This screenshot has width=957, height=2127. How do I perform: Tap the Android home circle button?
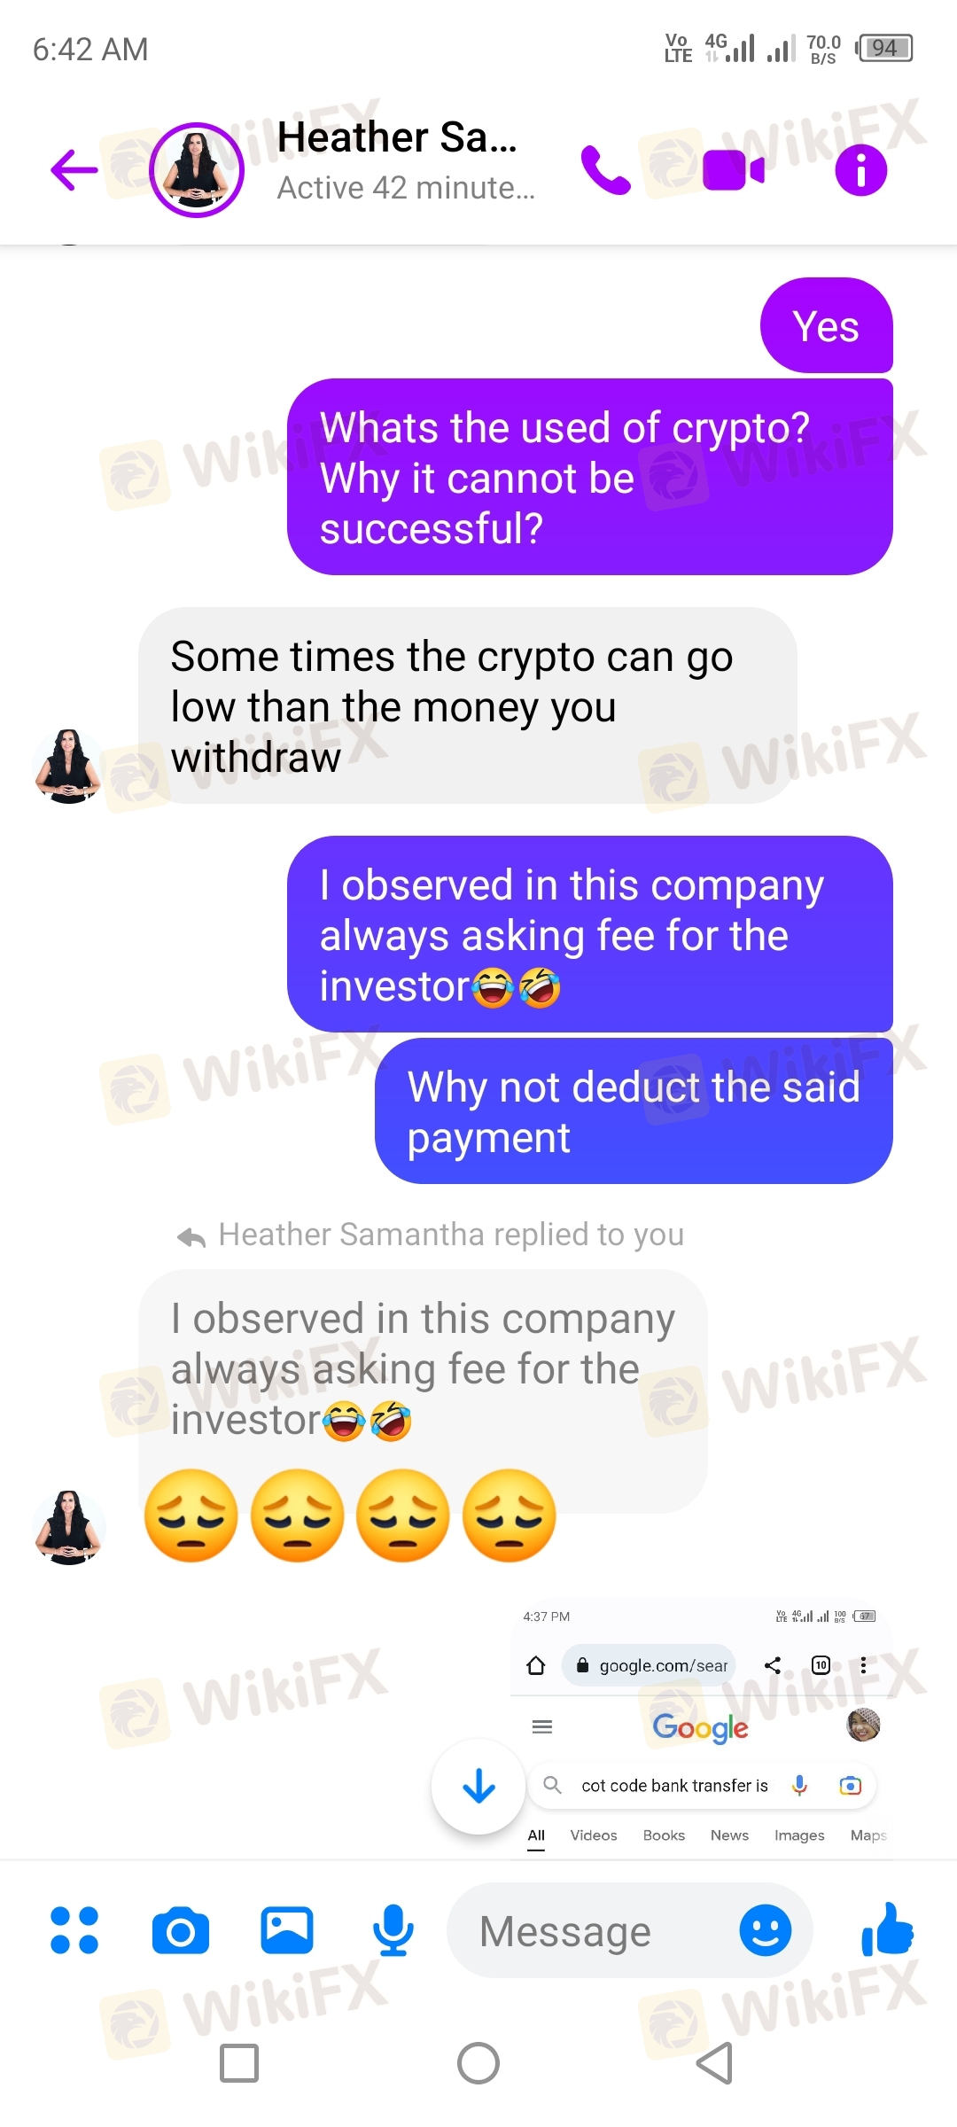click(478, 2063)
